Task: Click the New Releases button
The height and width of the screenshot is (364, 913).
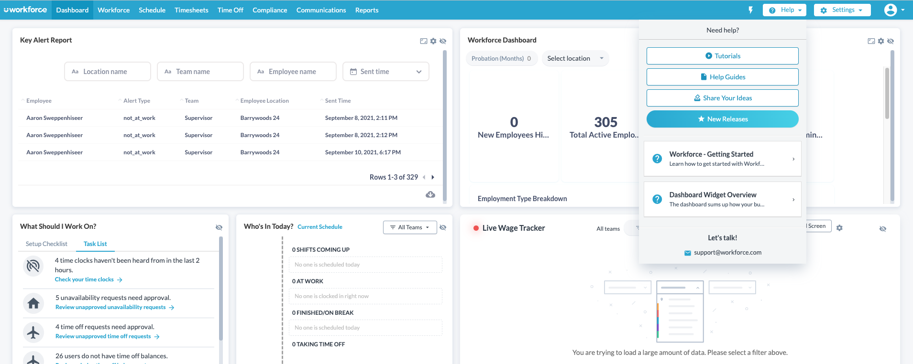Action: pyautogui.click(x=722, y=119)
